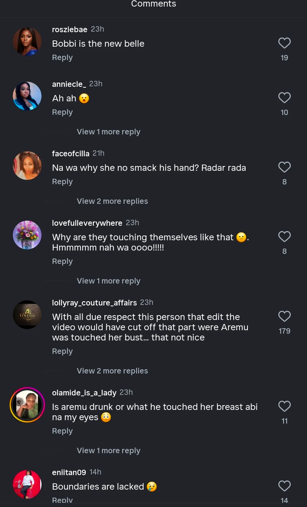This screenshot has height=507, width=307.
Task: Like eniitan09's comment with the heart
Action: pyautogui.click(x=284, y=486)
